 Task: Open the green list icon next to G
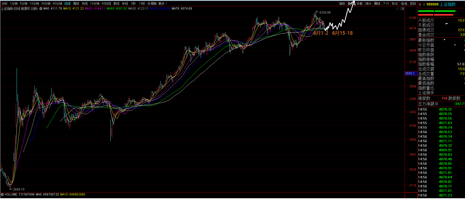[x=424, y=5]
